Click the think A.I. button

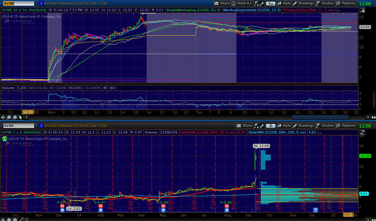point(241,3)
